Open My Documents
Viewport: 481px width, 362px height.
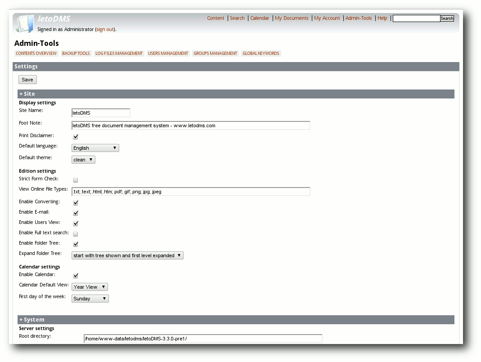click(x=292, y=18)
